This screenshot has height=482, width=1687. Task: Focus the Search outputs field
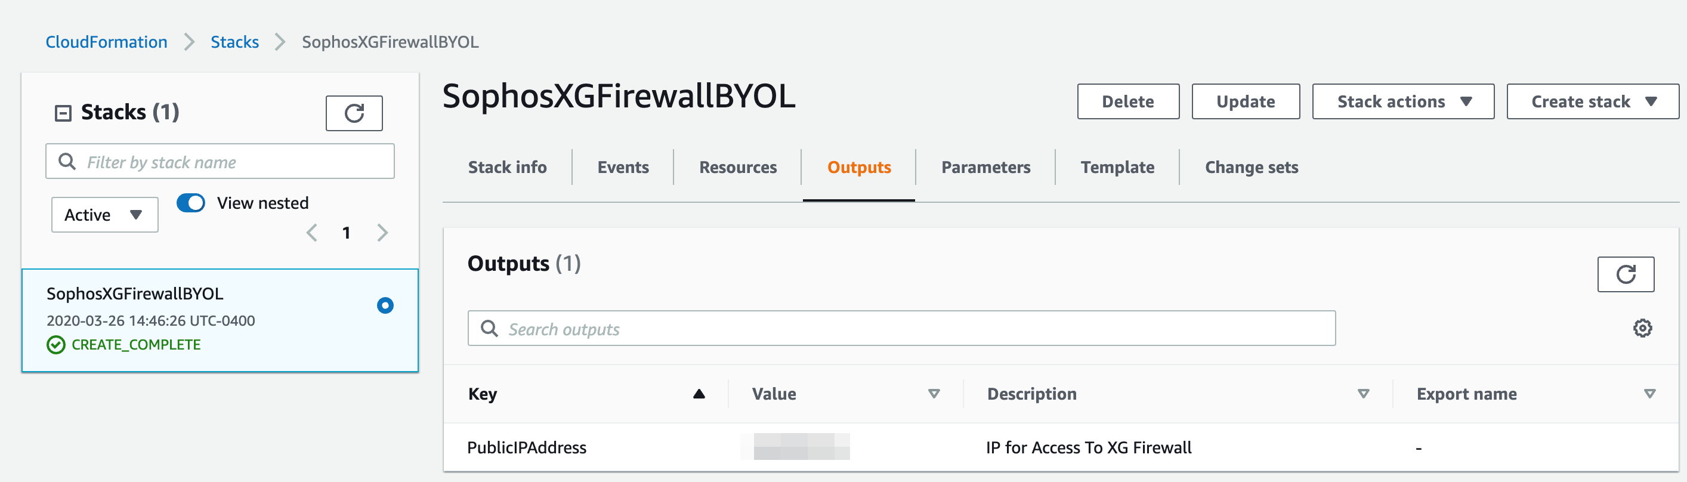pos(901,328)
